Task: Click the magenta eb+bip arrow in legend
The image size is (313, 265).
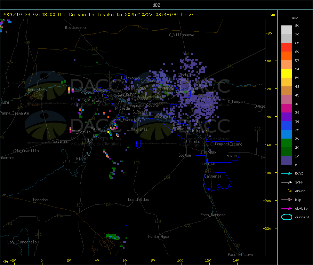Action: point(287,209)
